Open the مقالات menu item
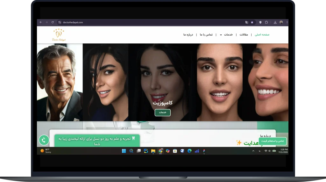Image resolution: width=326 pixels, height=182 pixels. click(244, 34)
